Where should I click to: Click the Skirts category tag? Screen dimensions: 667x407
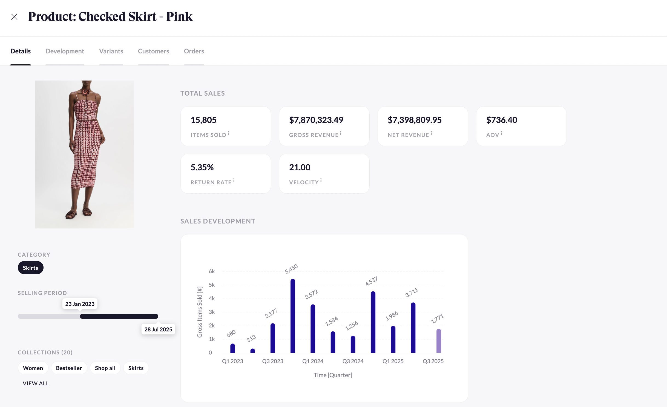point(30,268)
